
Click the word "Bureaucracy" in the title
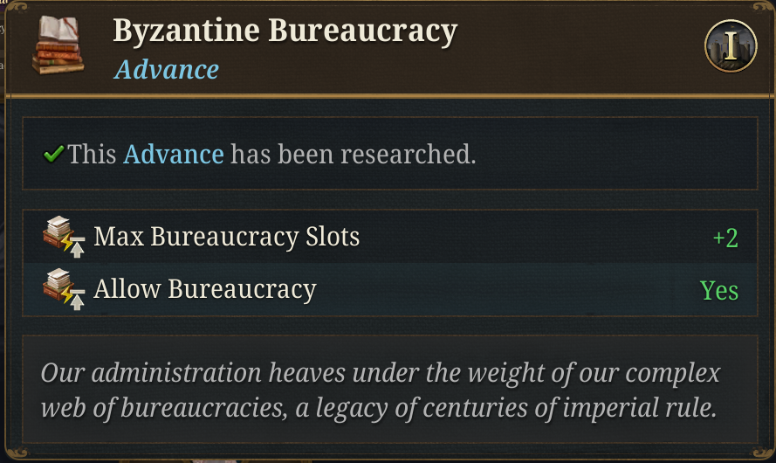coord(362,31)
